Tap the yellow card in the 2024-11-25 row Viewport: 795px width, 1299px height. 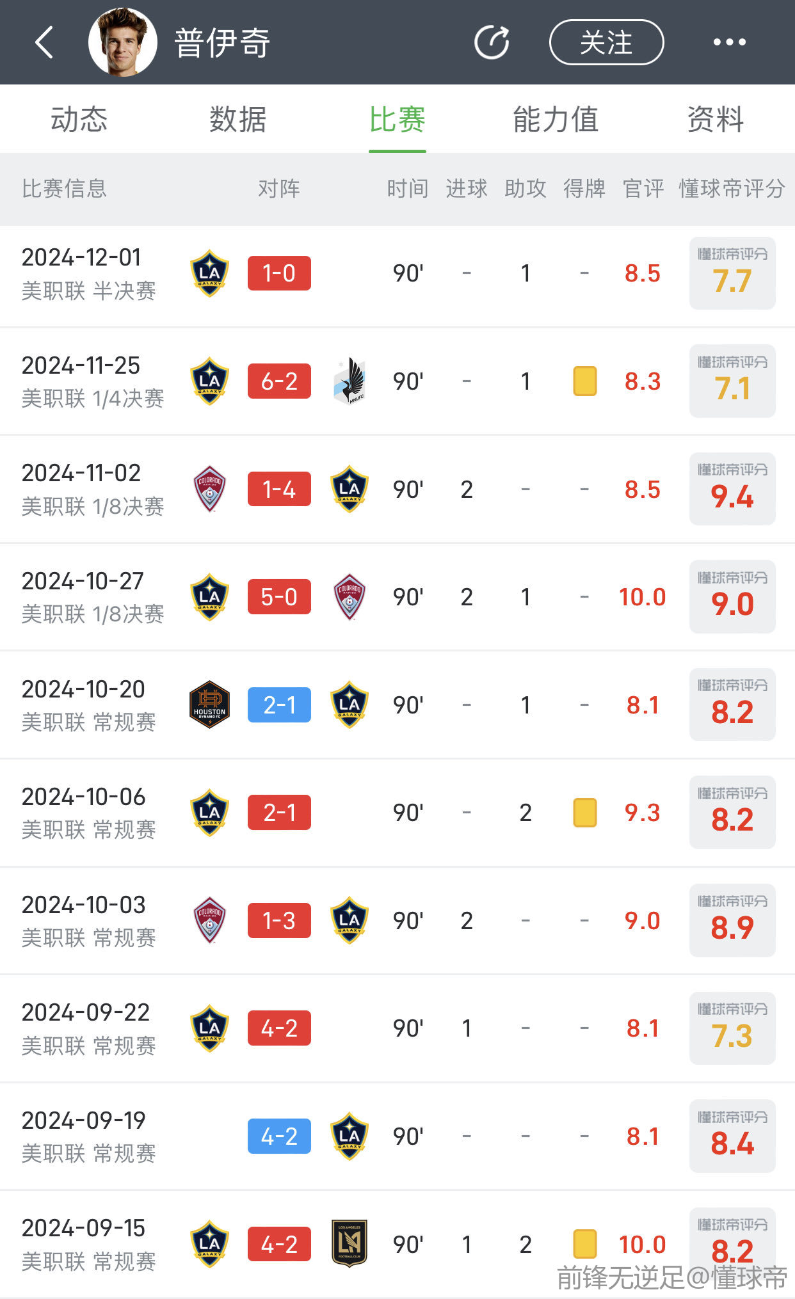[584, 381]
